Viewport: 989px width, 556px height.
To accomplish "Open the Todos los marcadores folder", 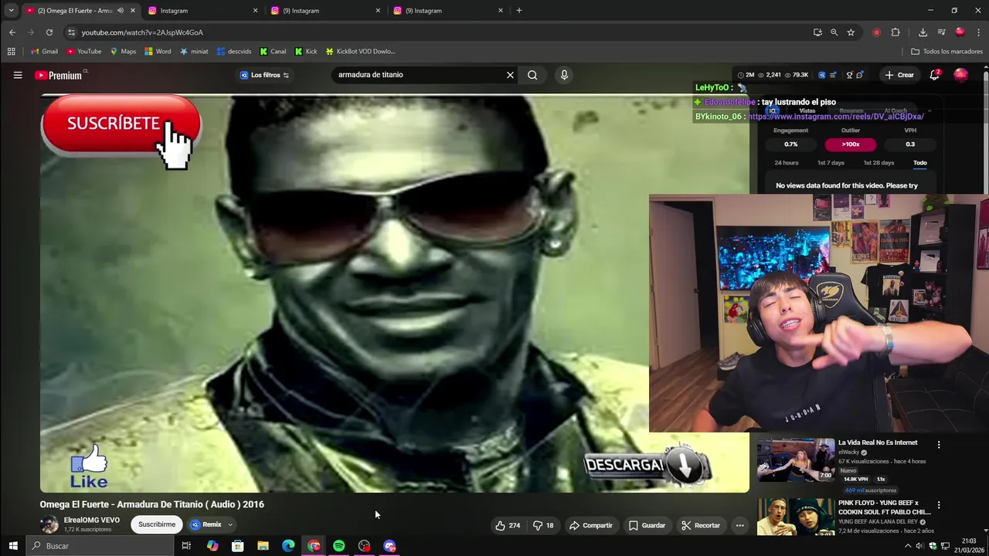I will [x=947, y=52].
